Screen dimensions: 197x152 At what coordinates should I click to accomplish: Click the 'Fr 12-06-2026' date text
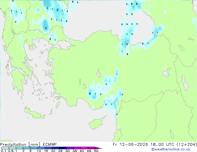coord(130,145)
